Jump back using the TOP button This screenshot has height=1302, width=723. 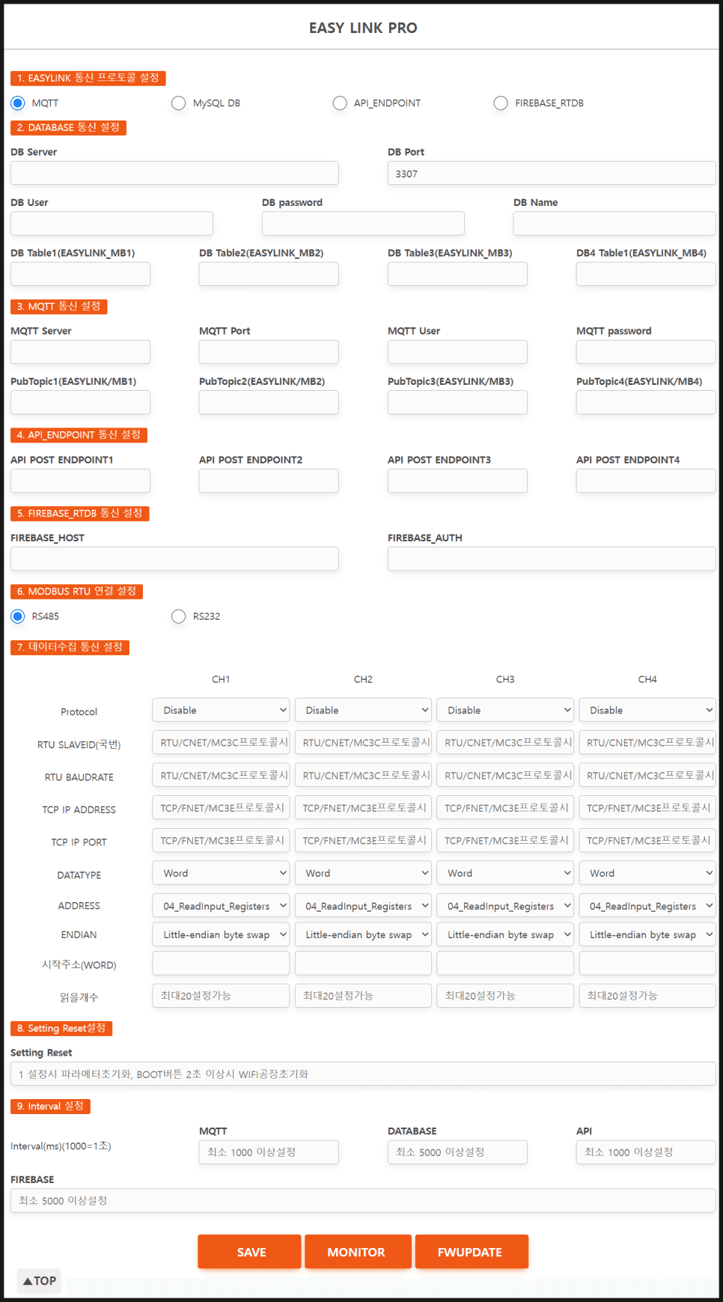coord(40,1281)
